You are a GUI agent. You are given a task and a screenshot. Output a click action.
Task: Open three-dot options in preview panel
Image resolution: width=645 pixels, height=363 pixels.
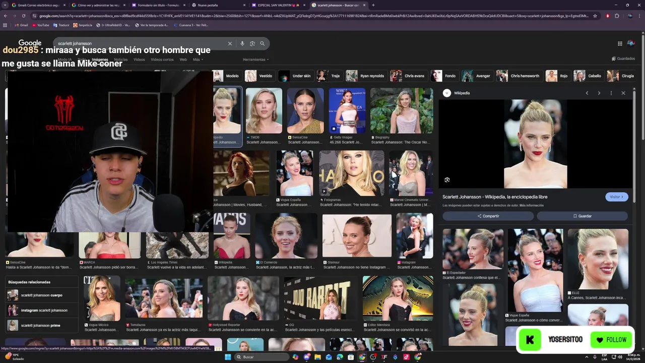tap(611, 93)
